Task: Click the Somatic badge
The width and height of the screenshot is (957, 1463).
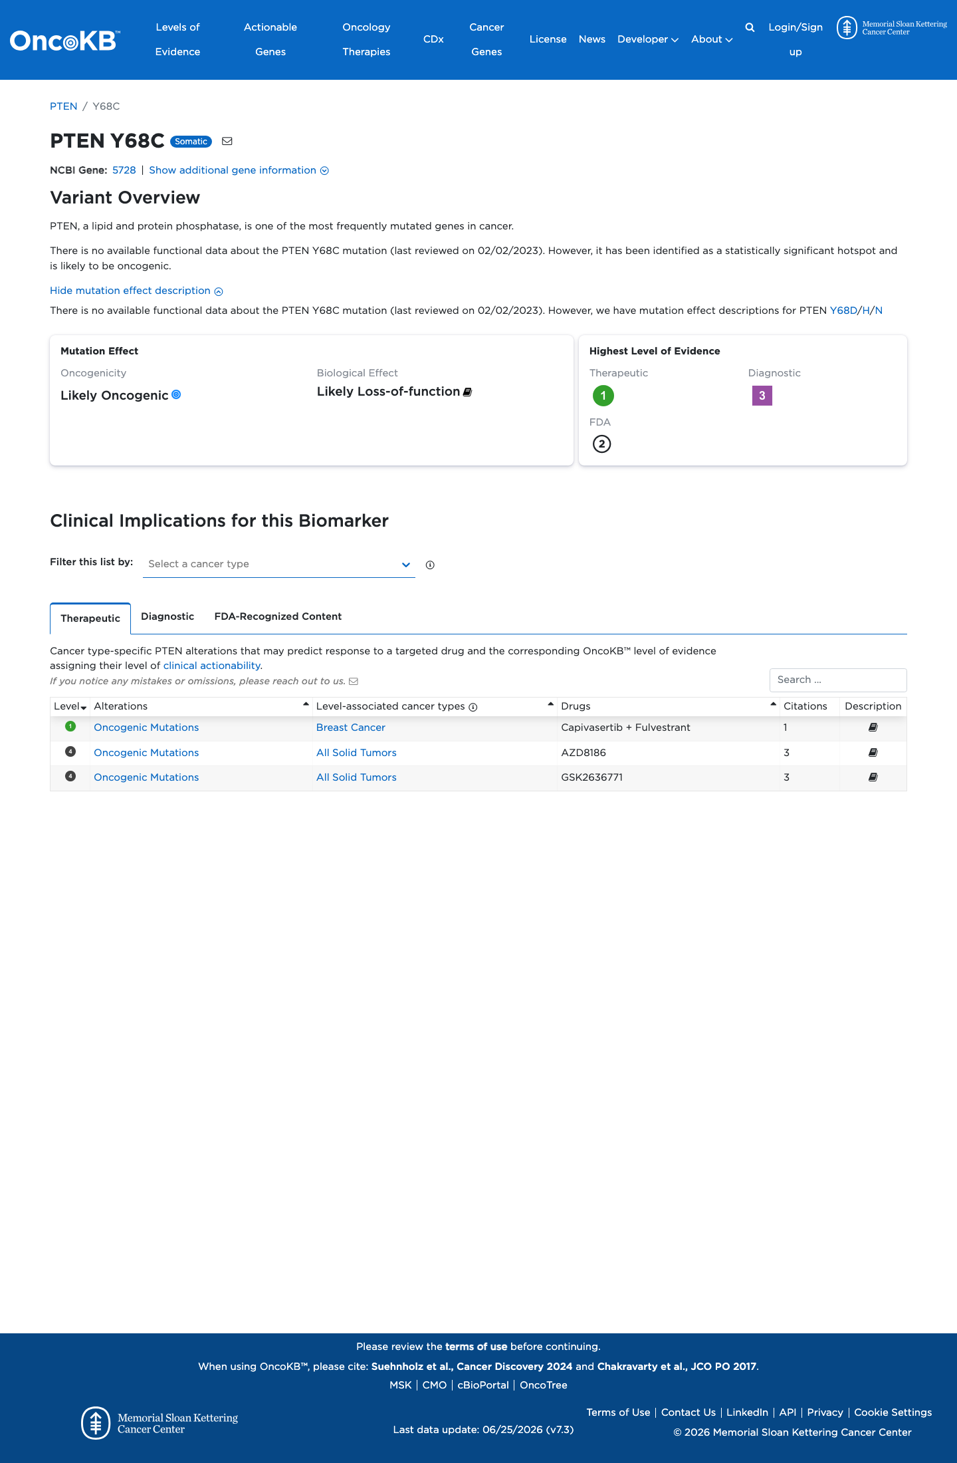Action: (191, 142)
